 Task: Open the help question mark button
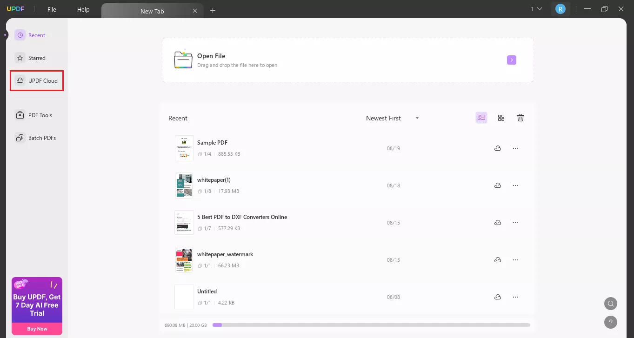[x=611, y=322]
